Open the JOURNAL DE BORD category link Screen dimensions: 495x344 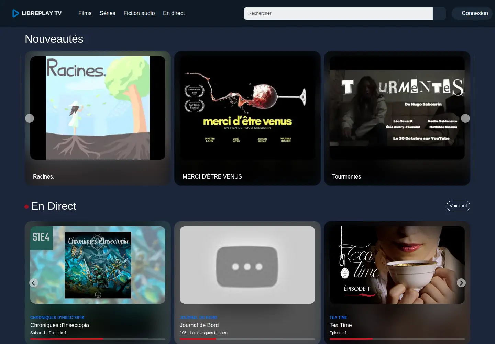pos(199,318)
